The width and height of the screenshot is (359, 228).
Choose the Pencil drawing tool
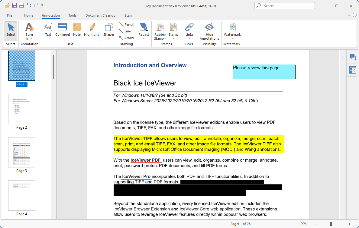pos(126,25)
